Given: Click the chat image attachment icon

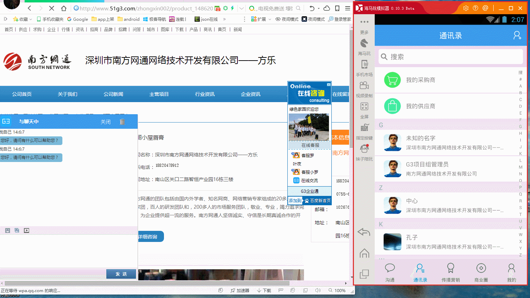Looking at the screenshot, I should (x=17, y=231).
